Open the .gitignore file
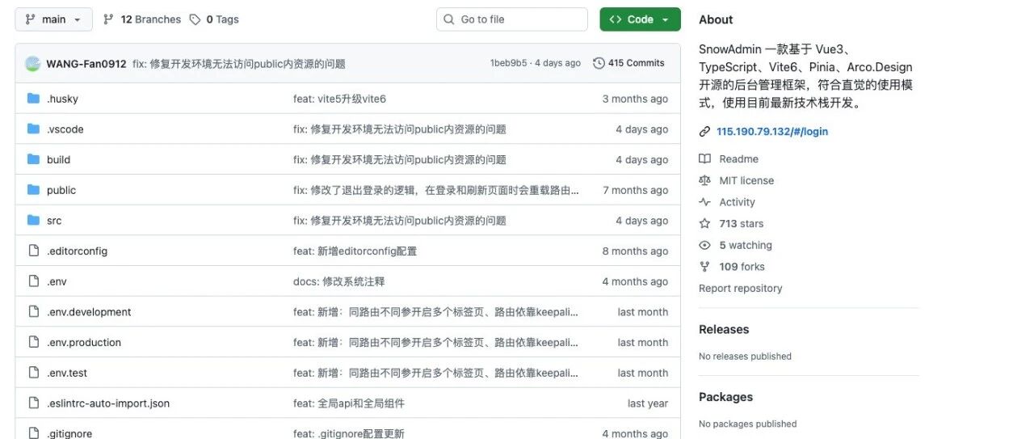 (69, 434)
